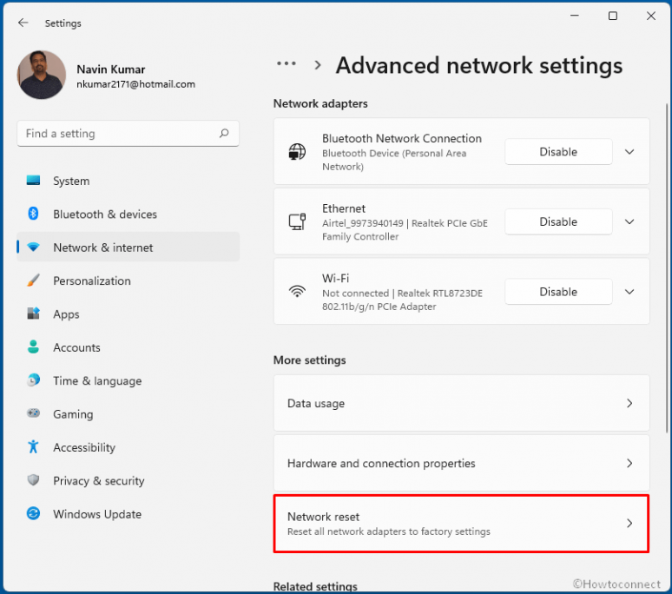The height and width of the screenshot is (594, 672).
Task: Click the Wi-Fi adapter signal icon
Action: coord(297,292)
